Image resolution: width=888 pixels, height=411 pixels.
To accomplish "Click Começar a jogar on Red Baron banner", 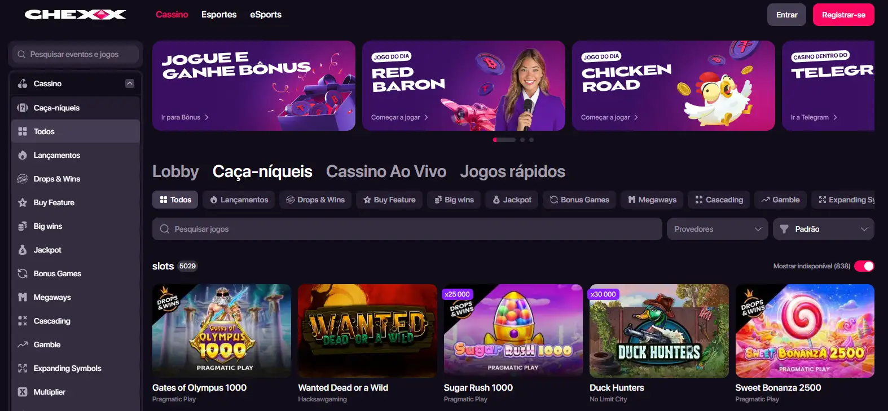I will click(x=400, y=117).
